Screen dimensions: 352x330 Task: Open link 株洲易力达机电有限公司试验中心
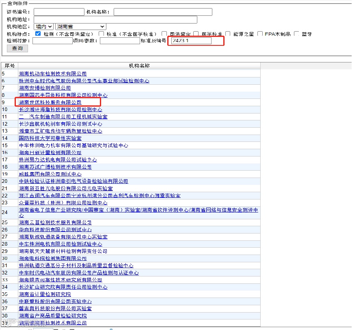58,160
